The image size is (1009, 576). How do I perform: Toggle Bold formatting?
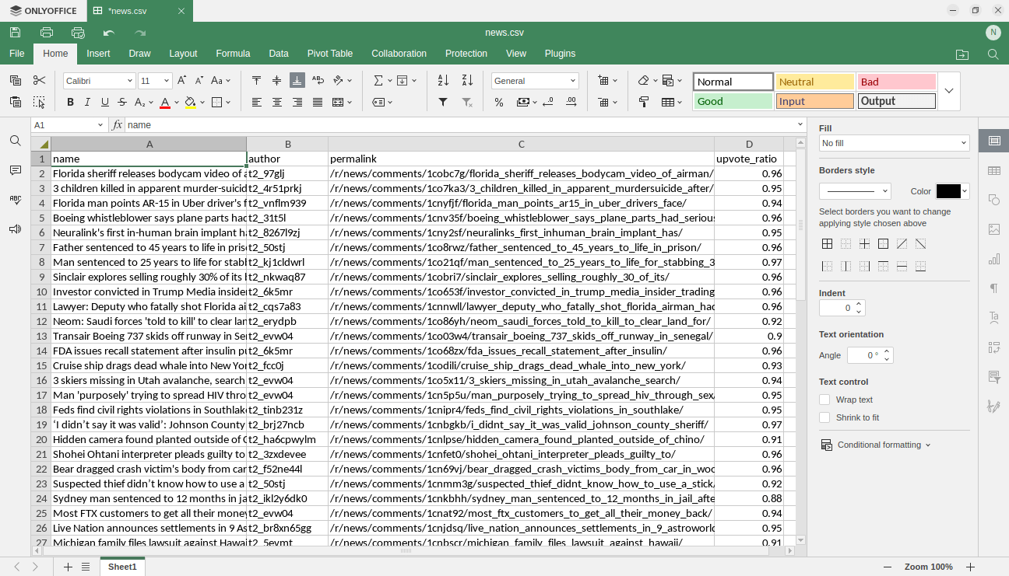[70, 102]
